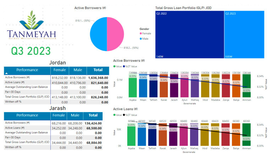Select the Q3 2023 treemap block
Image resolution: width=271 pixels, height=154 pixels.
[x=244, y=34]
